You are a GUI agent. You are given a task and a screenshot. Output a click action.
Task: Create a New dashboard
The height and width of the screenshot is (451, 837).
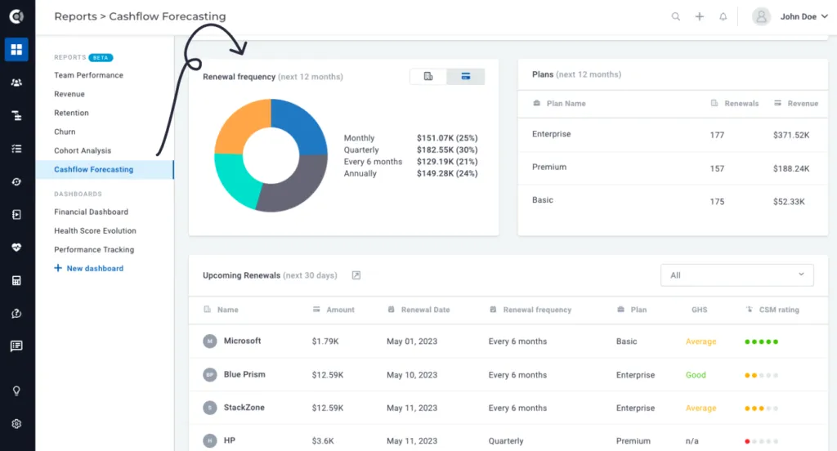[x=88, y=269]
